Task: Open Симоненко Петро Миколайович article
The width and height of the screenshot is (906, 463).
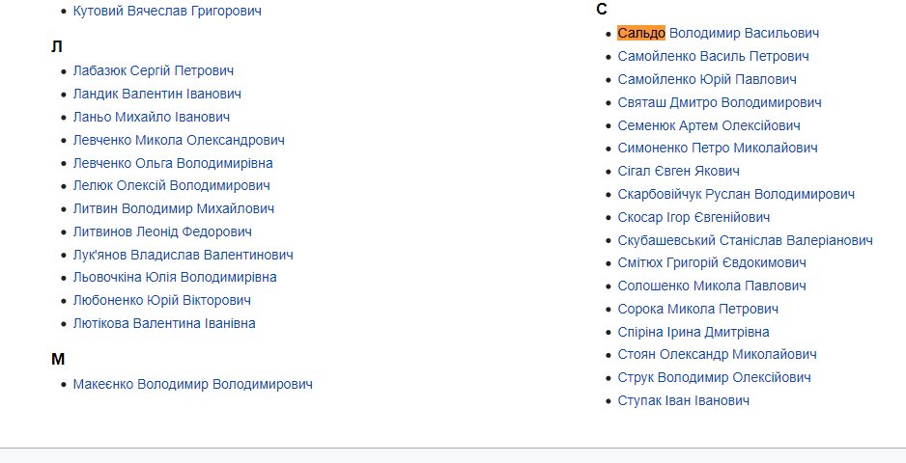Action: click(718, 148)
